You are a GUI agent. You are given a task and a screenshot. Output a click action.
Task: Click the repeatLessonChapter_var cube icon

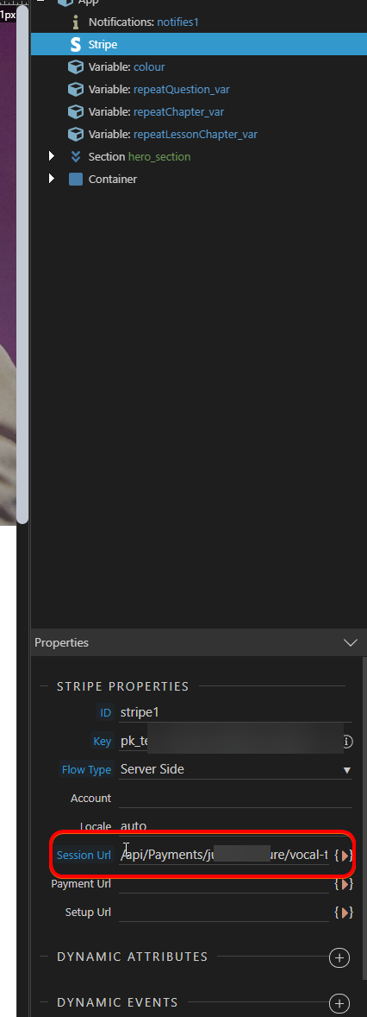76,135
